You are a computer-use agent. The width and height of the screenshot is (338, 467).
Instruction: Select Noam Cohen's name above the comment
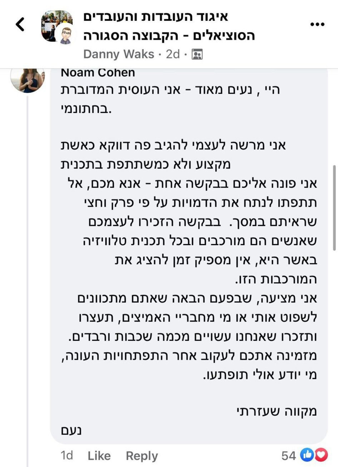tap(98, 73)
